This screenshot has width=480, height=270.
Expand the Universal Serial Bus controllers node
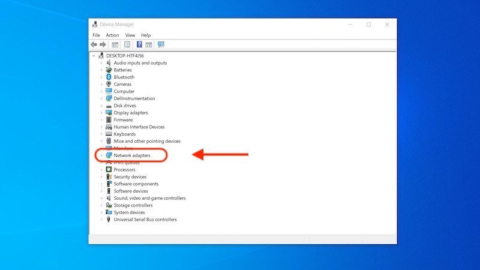point(101,220)
